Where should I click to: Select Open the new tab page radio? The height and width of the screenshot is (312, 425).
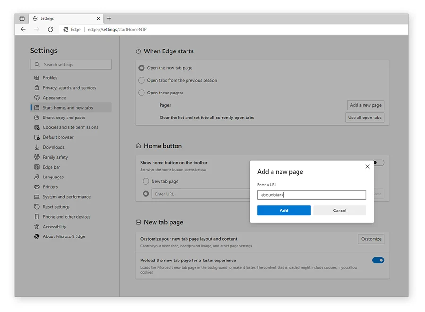point(142,68)
